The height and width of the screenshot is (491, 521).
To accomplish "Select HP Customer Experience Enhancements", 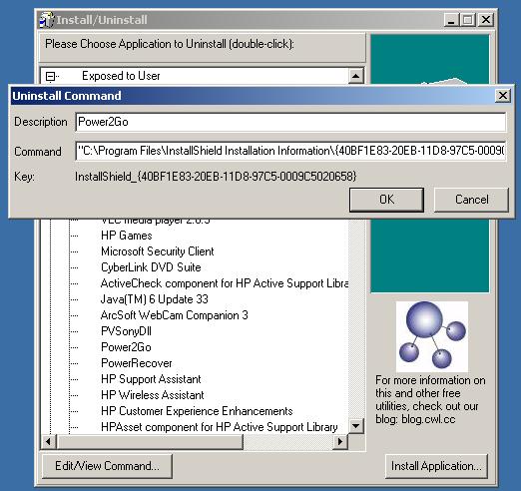I will 197,411.
